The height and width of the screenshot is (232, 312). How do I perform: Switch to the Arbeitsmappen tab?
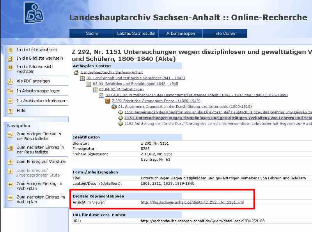[x=181, y=34]
